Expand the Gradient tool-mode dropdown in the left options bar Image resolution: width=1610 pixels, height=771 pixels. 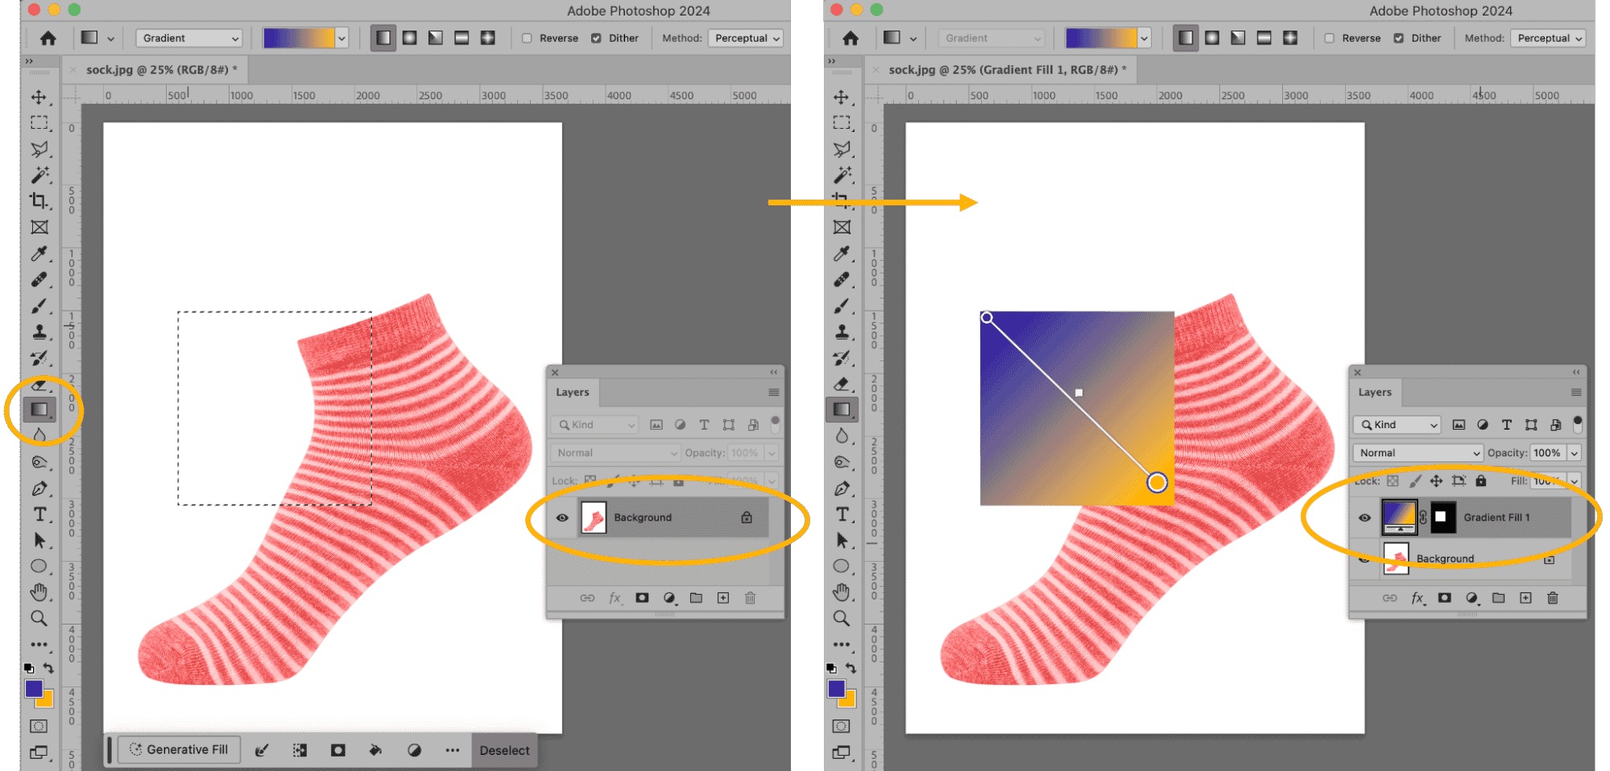190,38
